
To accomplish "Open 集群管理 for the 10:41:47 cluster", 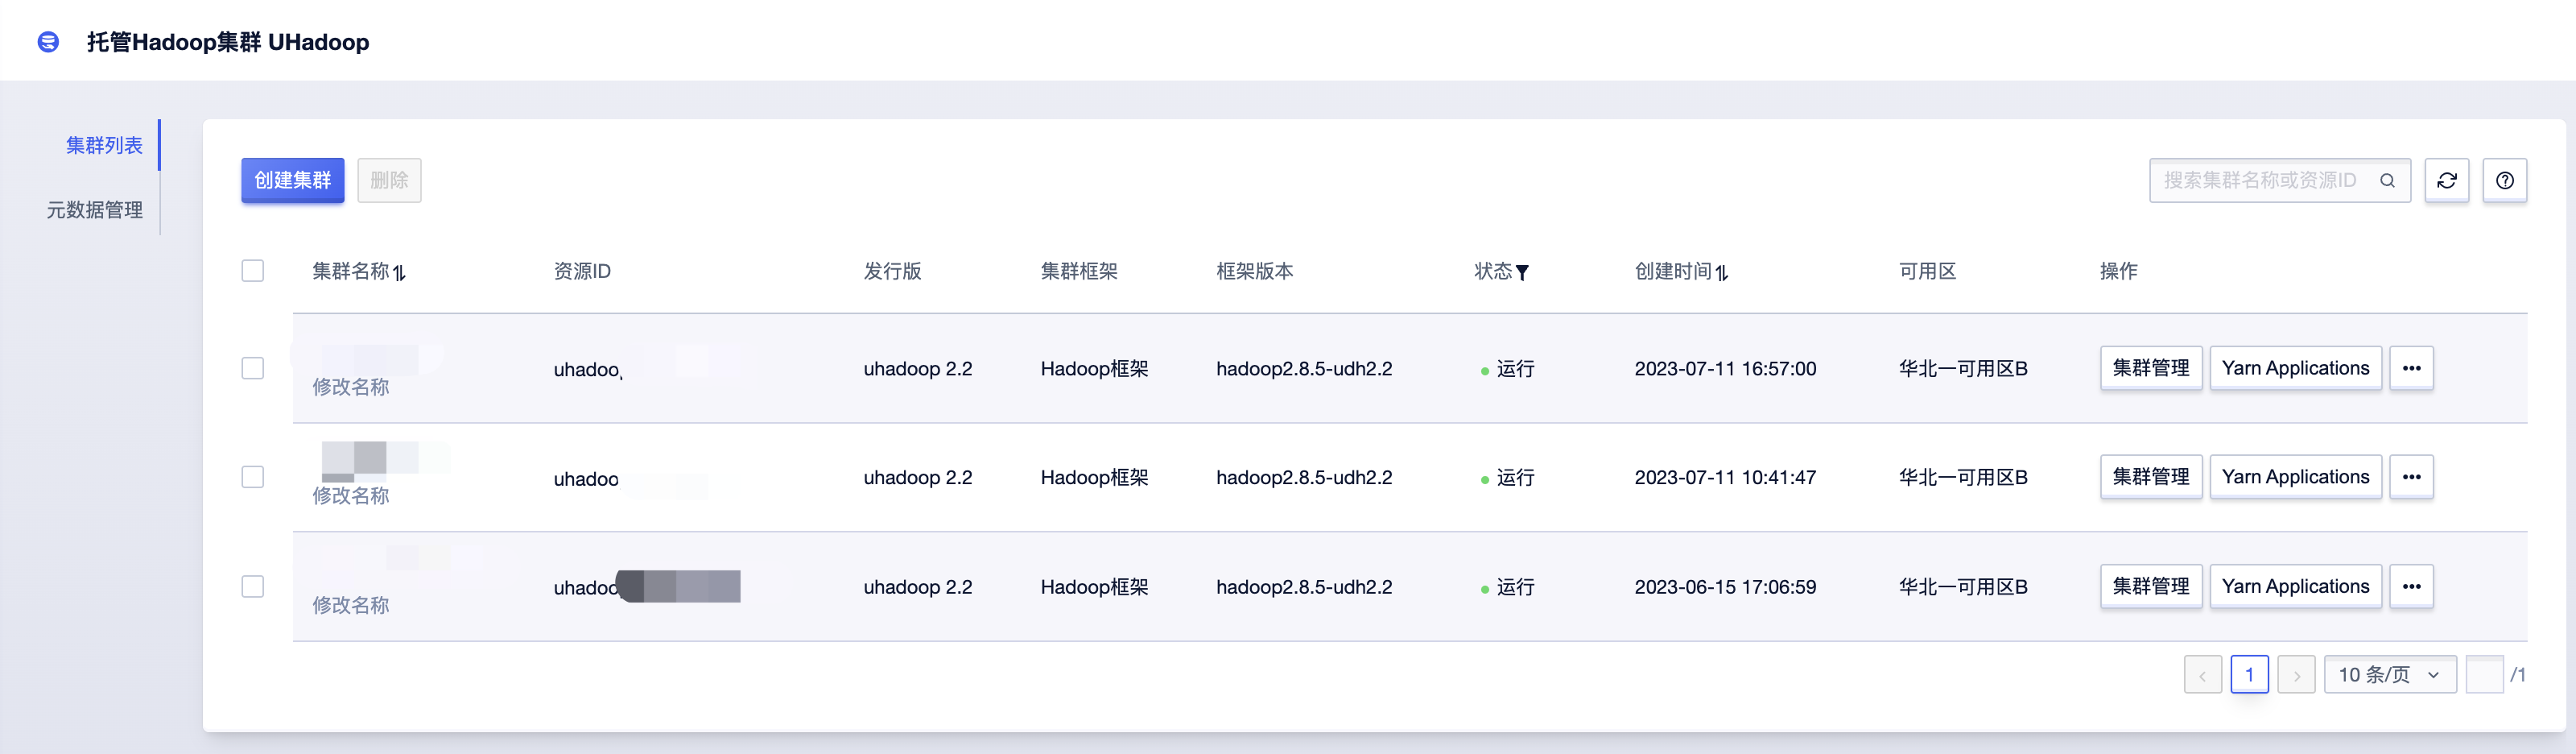I will point(2150,477).
